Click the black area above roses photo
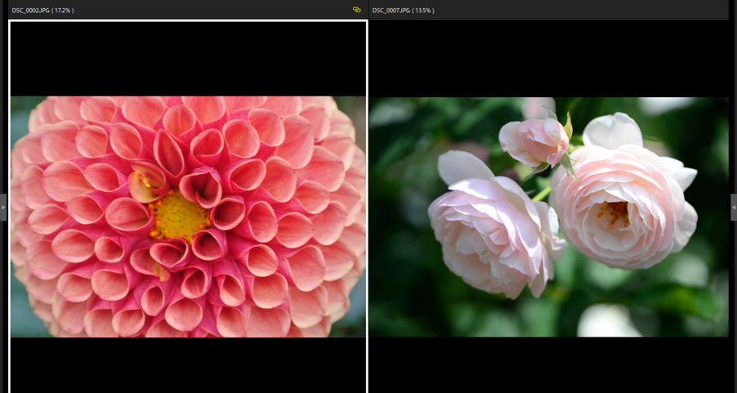 coord(547,59)
